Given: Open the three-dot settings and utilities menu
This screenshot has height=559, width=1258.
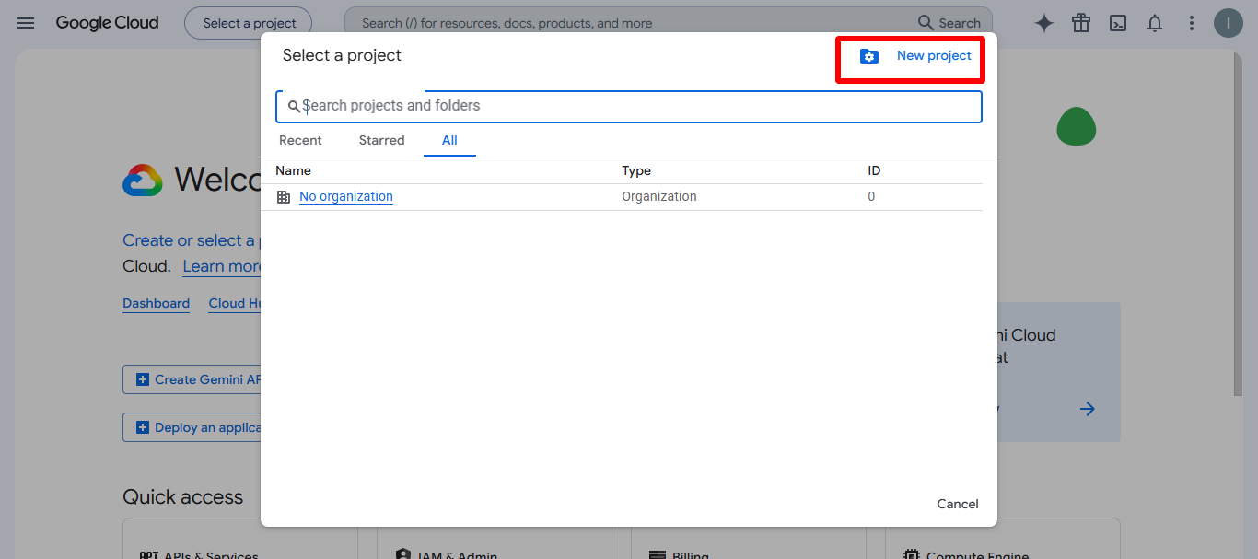Looking at the screenshot, I should [x=1192, y=24].
